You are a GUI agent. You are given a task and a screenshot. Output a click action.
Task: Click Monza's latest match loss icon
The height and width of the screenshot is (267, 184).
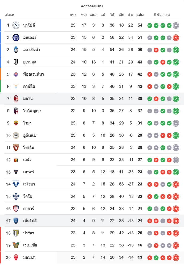pos(176,258)
